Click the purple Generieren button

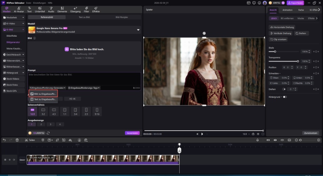click(x=132, y=133)
